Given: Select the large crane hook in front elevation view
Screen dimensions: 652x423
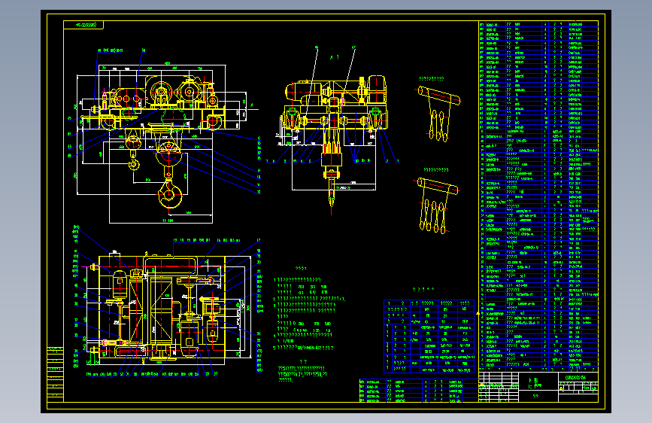Looking at the screenshot, I should coord(169,194).
